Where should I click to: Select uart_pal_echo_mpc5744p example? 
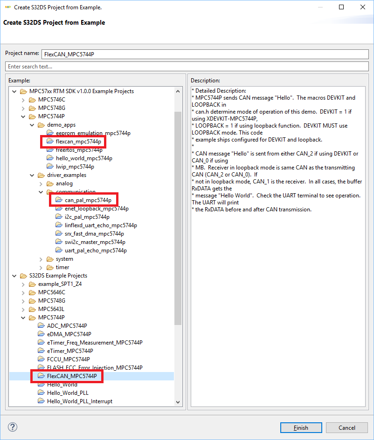96,250
